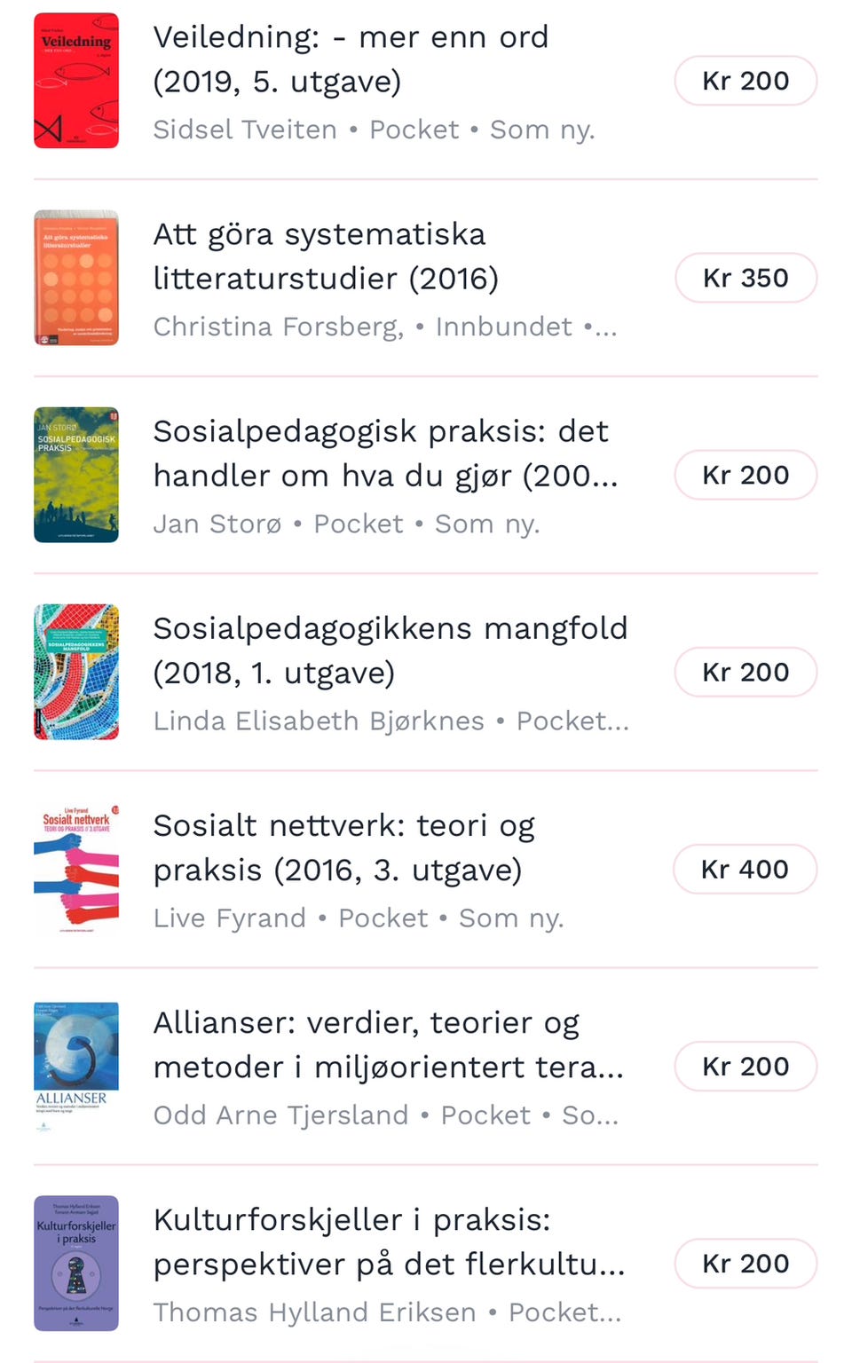Choose Kr 200 price for Allianser
The width and height of the screenshot is (852, 1363).
pyautogui.click(x=745, y=1066)
